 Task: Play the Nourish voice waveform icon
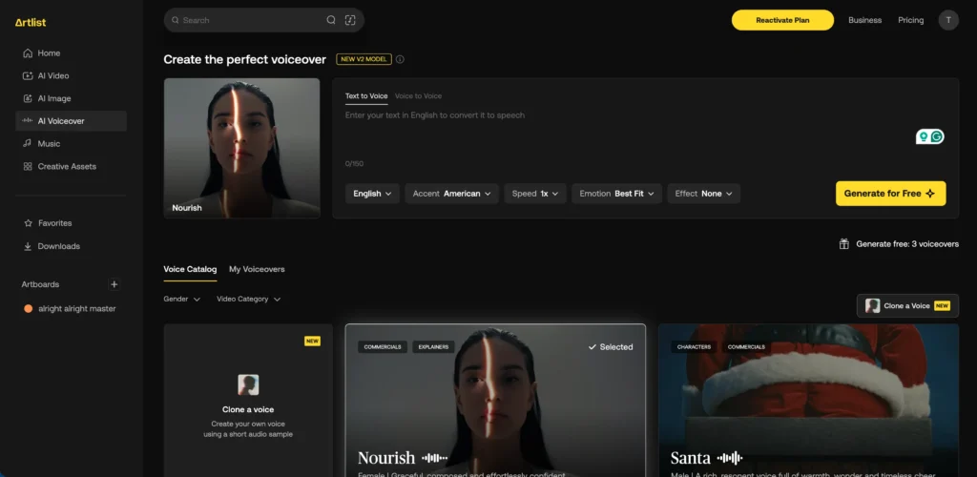pyautogui.click(x=434, y=458)
